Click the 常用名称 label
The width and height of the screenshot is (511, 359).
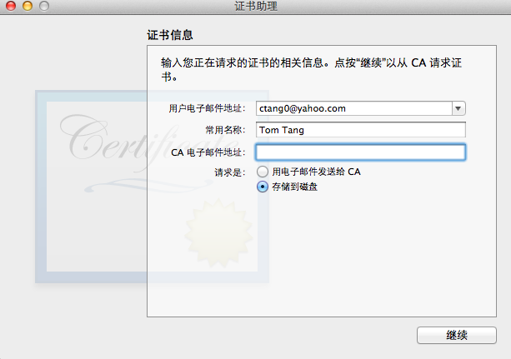(225, 130)
